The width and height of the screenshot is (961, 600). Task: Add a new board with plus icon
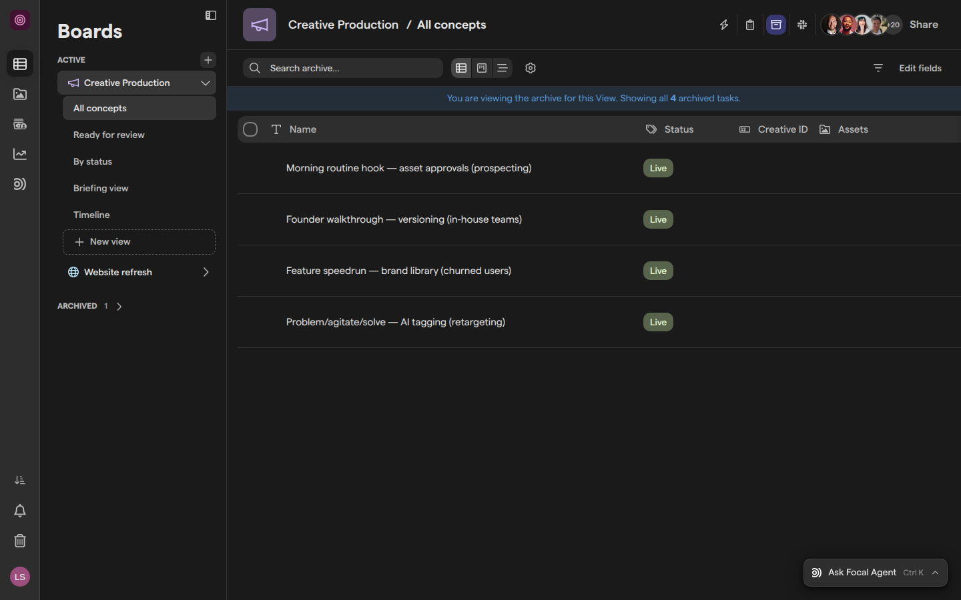pyautogui.click(x=208, y=60)
